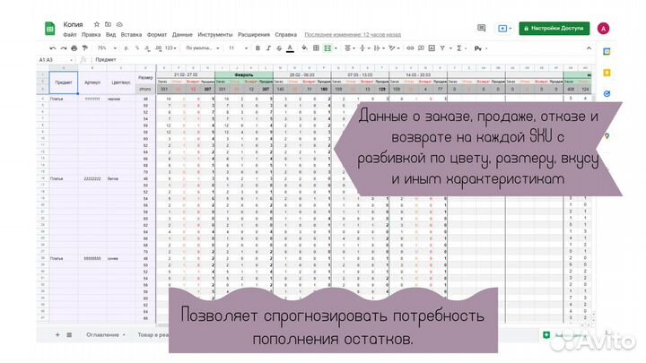This screenshot has width=646, height=363.
Task: Open the text color picker
Action: (x=290, y=48)
